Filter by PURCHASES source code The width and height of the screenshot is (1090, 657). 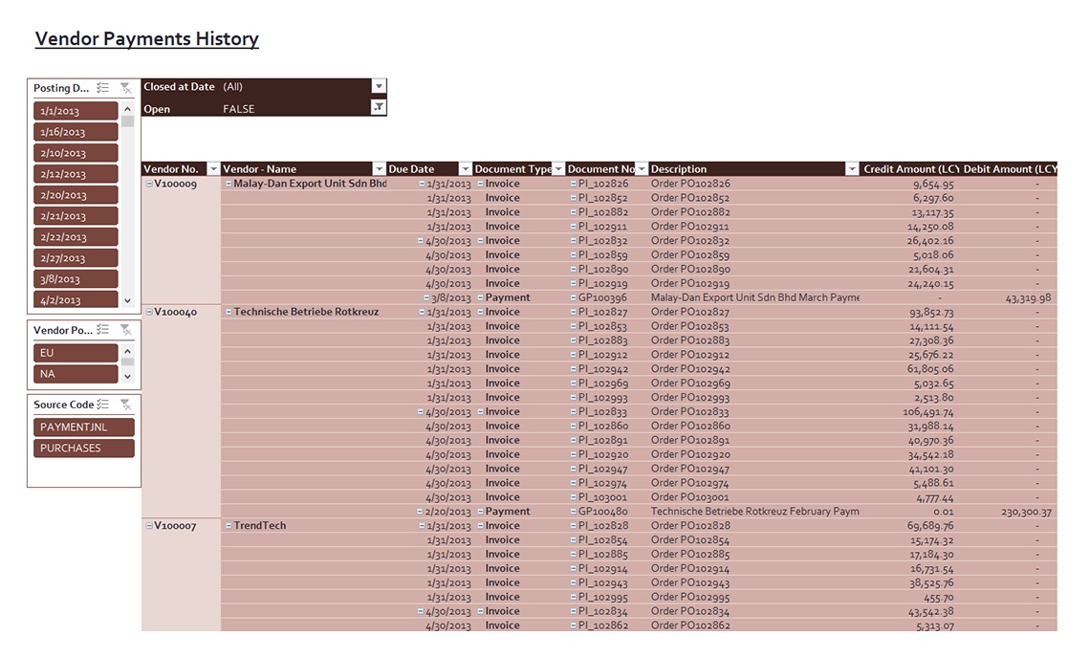coord(84,448)
